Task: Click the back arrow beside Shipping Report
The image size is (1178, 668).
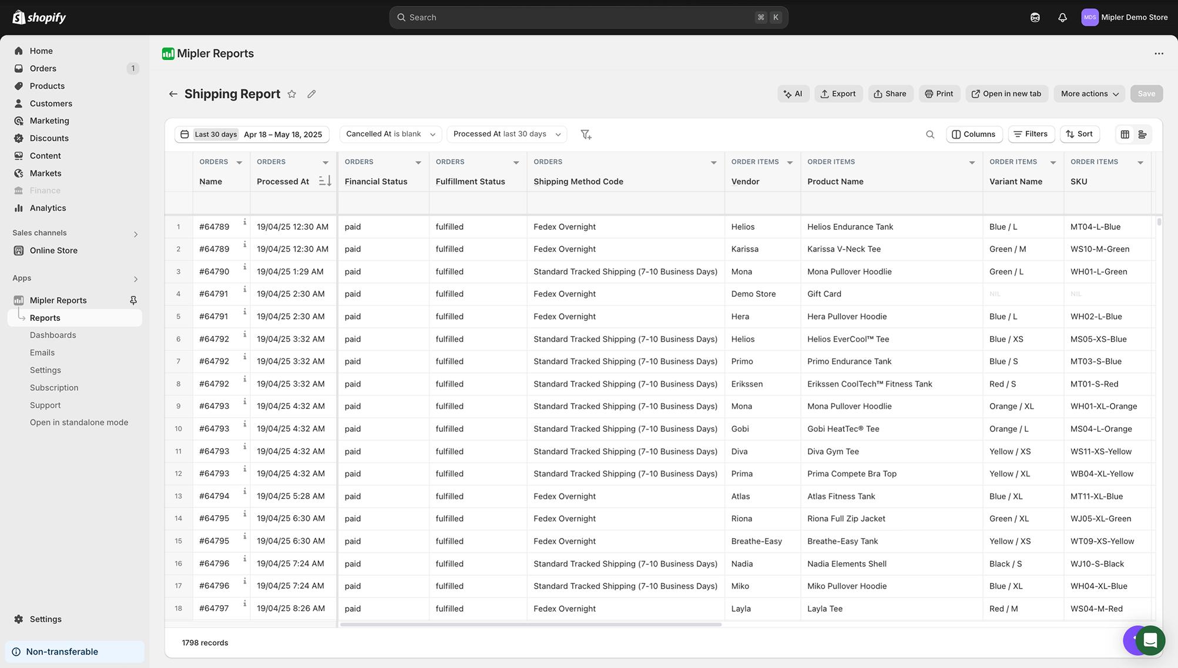Action: (x=173, y=94)
